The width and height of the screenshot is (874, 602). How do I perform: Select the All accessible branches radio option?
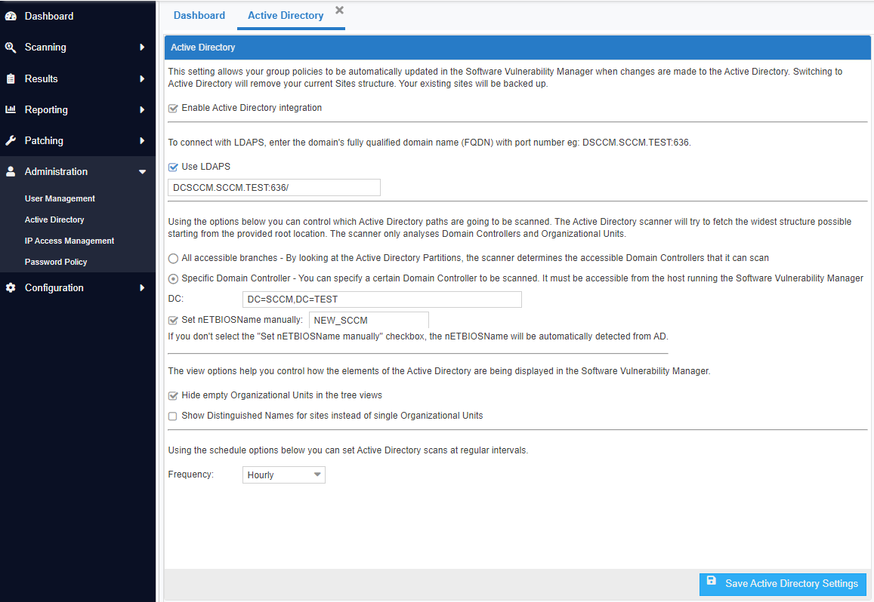(173, 258)
